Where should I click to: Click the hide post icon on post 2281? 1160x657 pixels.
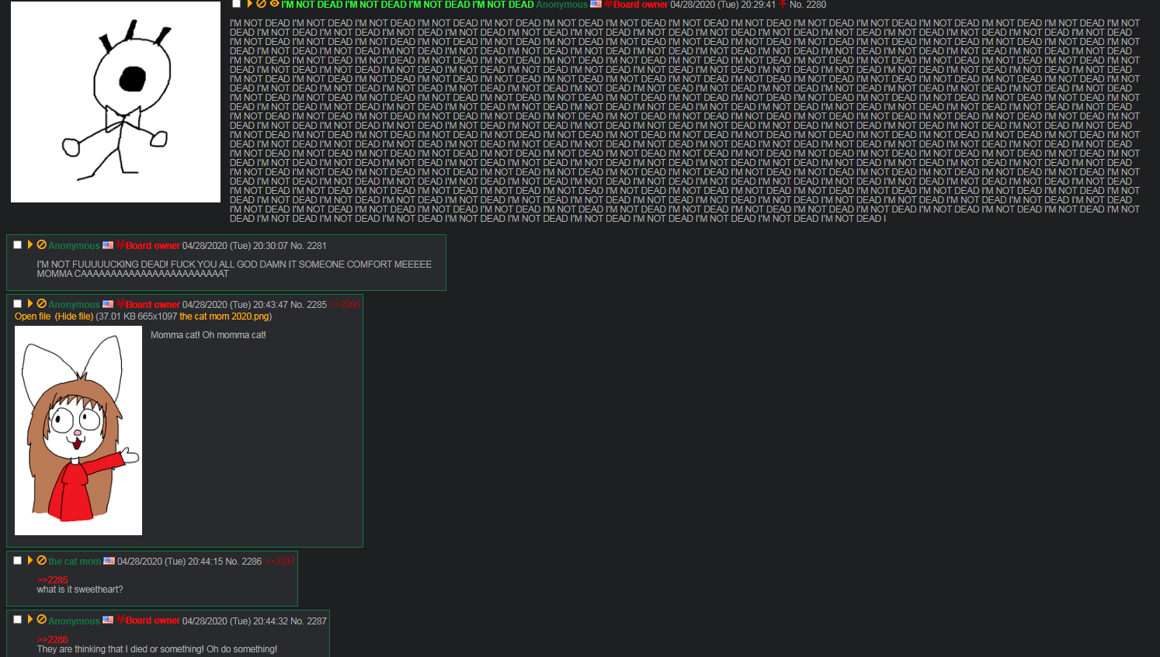tap(42, 244)
